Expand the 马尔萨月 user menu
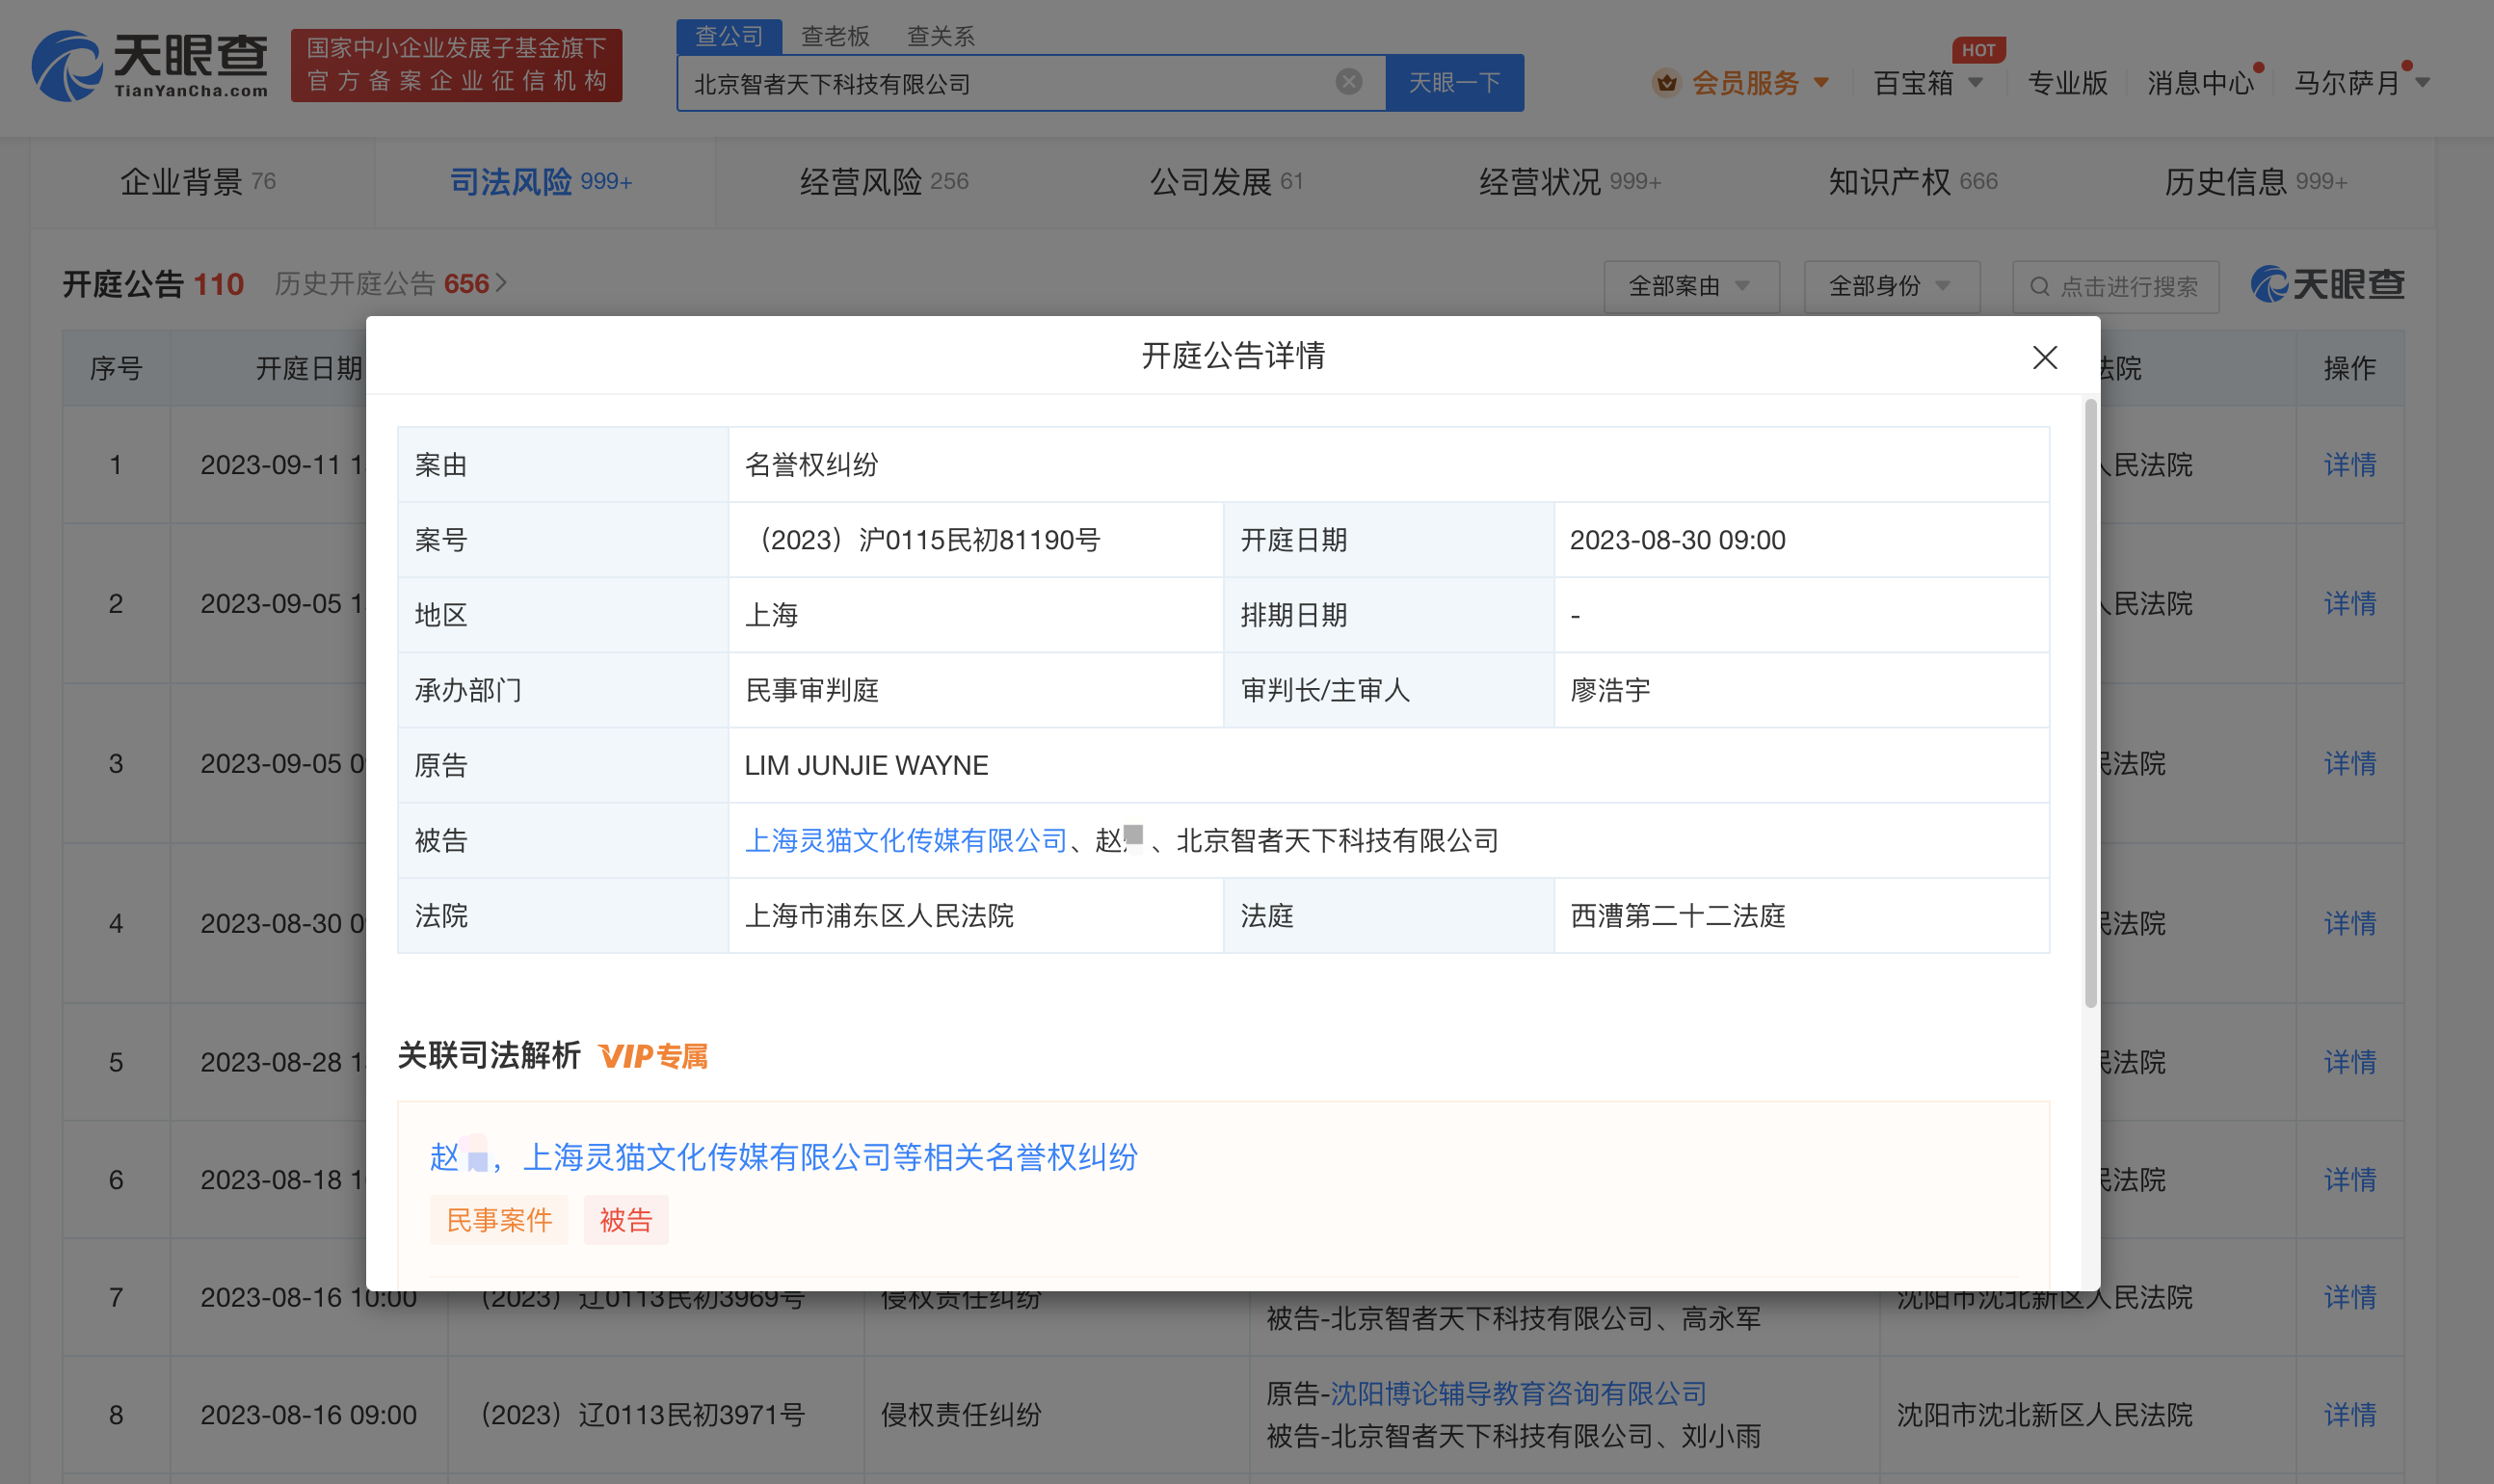Screen dimensions: 2494x1484 pyautogui.click(x=2422, y=82)
